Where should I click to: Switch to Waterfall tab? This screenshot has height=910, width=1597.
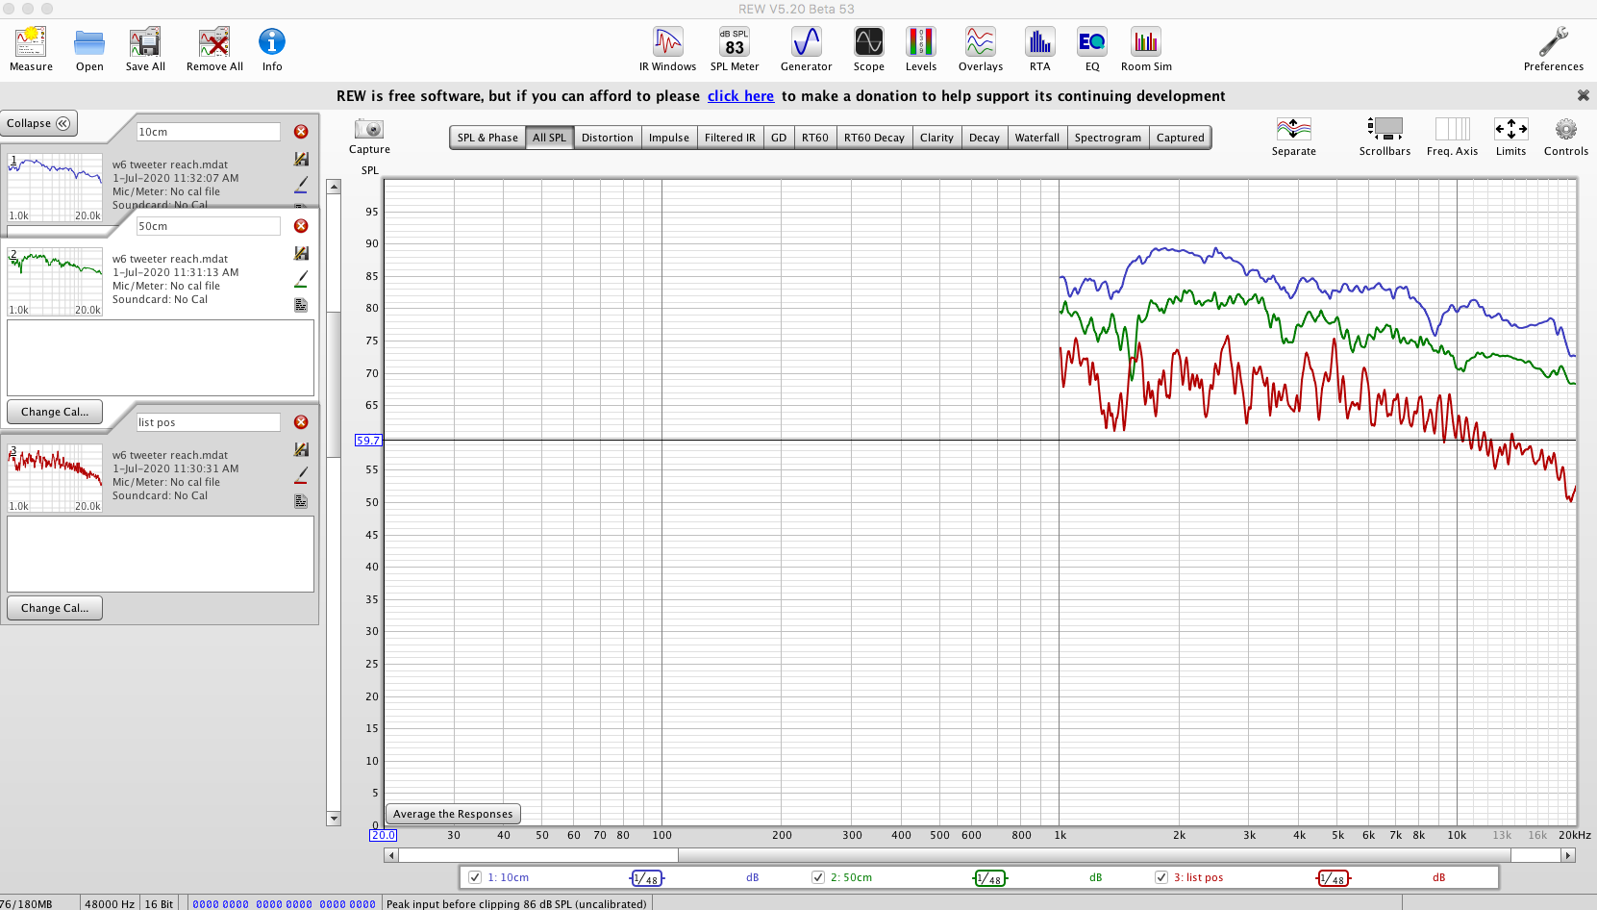coord(1037,138)
